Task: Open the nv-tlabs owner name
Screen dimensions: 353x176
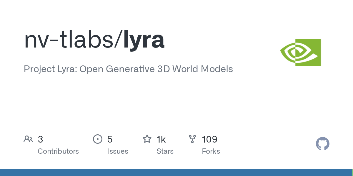Action: [71, 40]
